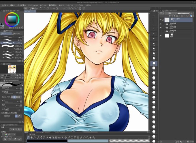Click the Clear (circle) icon in command bar

48,8
